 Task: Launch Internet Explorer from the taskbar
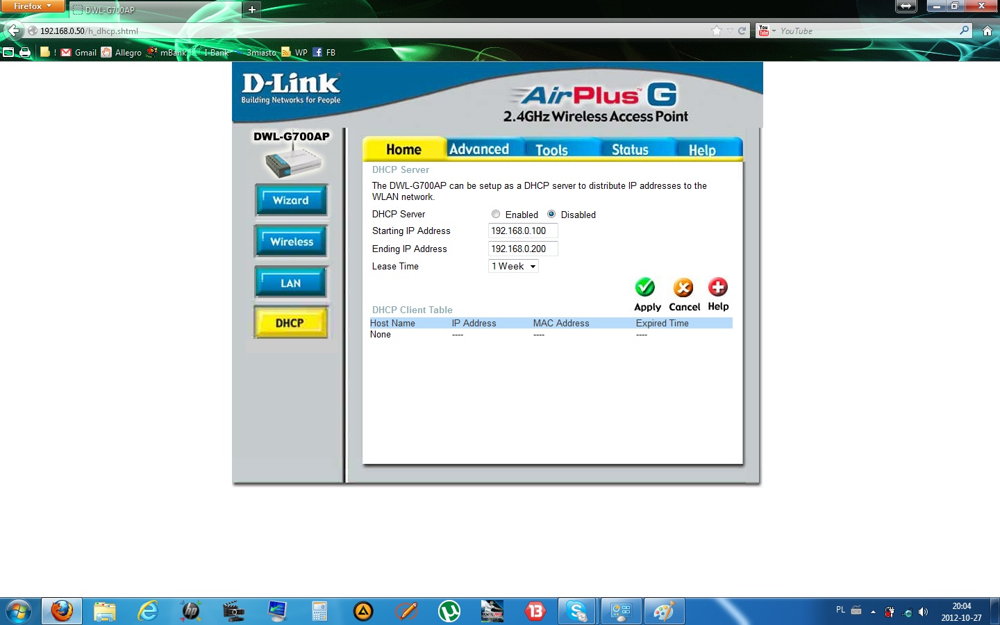pyautogui.click(x=148, y=611)
